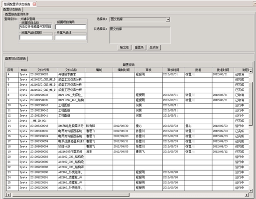Click the MOID column header
The height and width of the screenshot is (199, 256).
(x=24, y=70)
